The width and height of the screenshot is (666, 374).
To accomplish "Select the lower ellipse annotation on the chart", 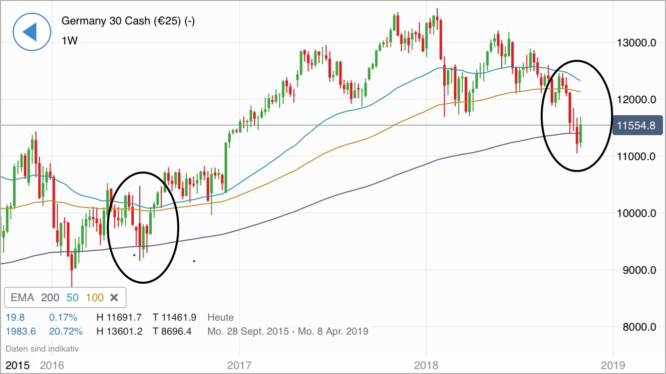I will pos(143,227).
